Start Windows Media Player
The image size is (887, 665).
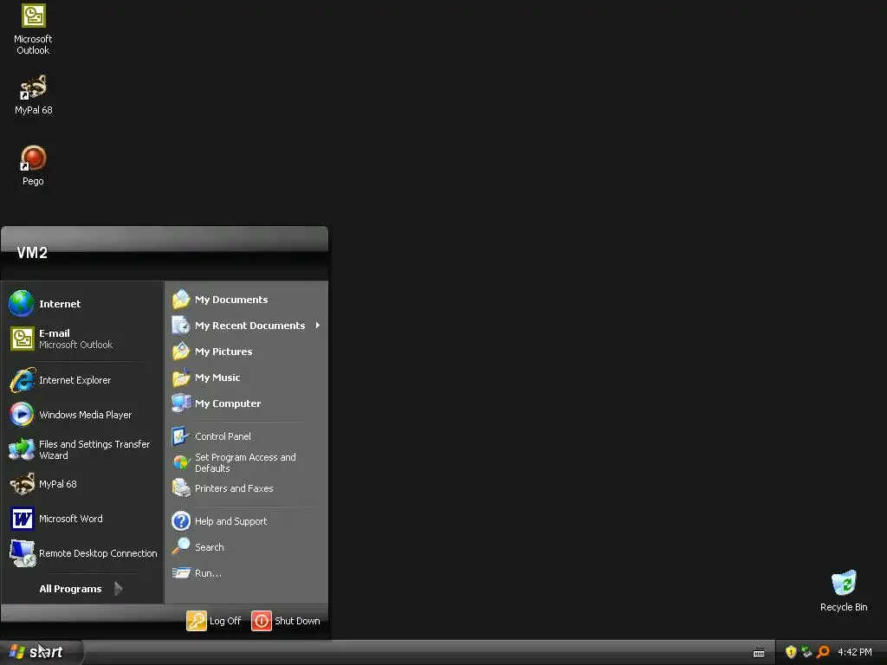82,415
